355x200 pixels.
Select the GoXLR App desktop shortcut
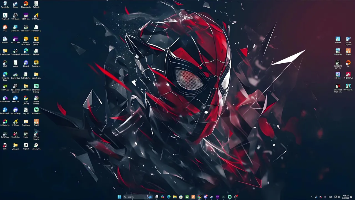5,134
